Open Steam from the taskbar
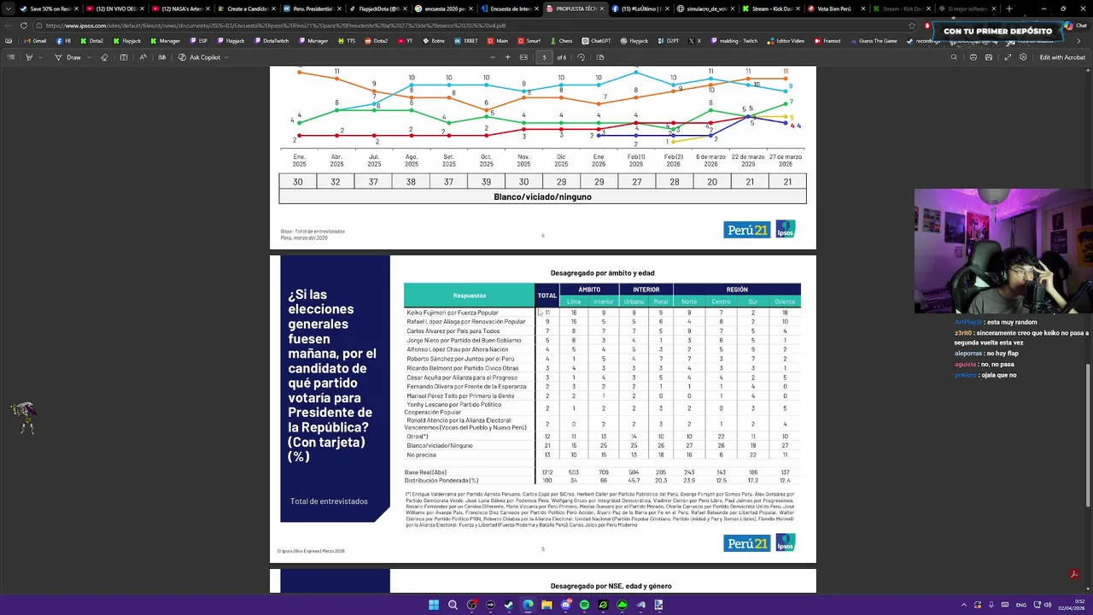 tap(509, 605)
